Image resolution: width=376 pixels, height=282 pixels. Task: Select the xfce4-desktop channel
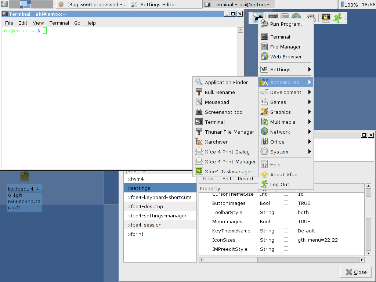[145, 207]
